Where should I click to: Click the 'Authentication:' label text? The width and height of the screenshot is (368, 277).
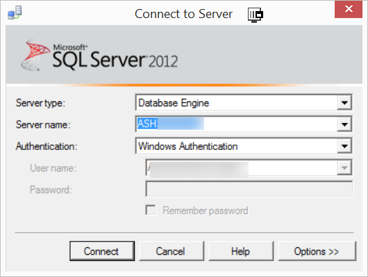click(x=47, y=146)
